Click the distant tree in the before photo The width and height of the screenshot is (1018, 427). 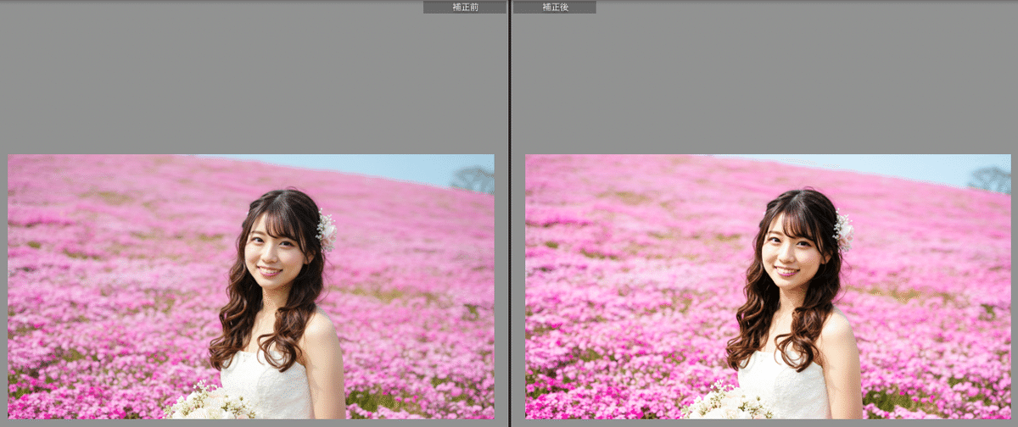474,179
